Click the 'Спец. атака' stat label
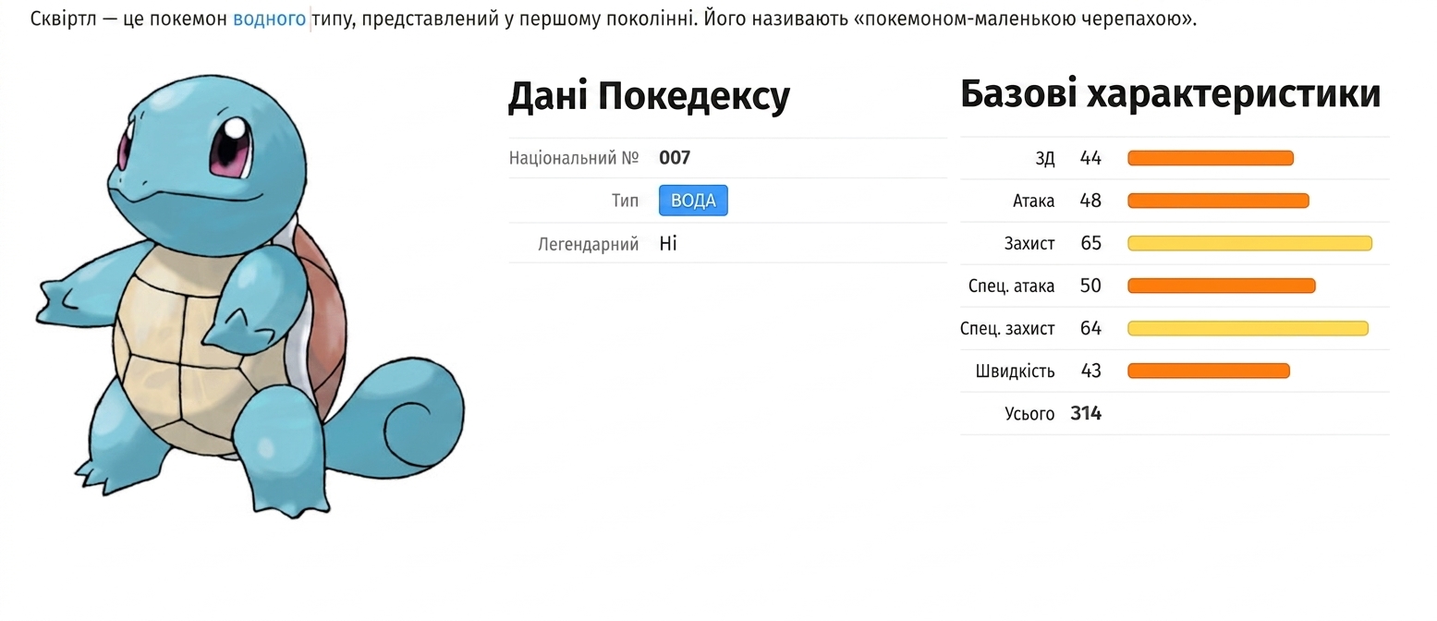1437x621 pixels. click(x=1012, y=286)
